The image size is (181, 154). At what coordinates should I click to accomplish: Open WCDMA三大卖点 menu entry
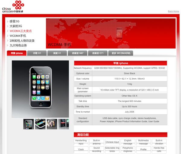(21, 31)
